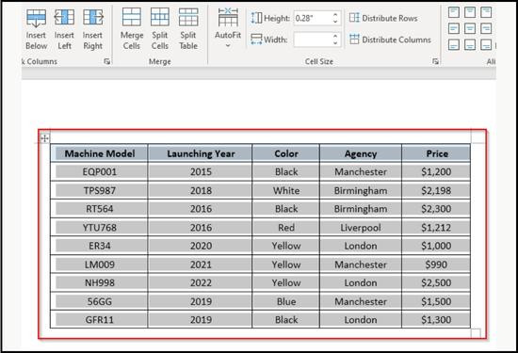This screenshot has height=353, width=518.
Task: Click the White color cell
Action: [286, 190]
